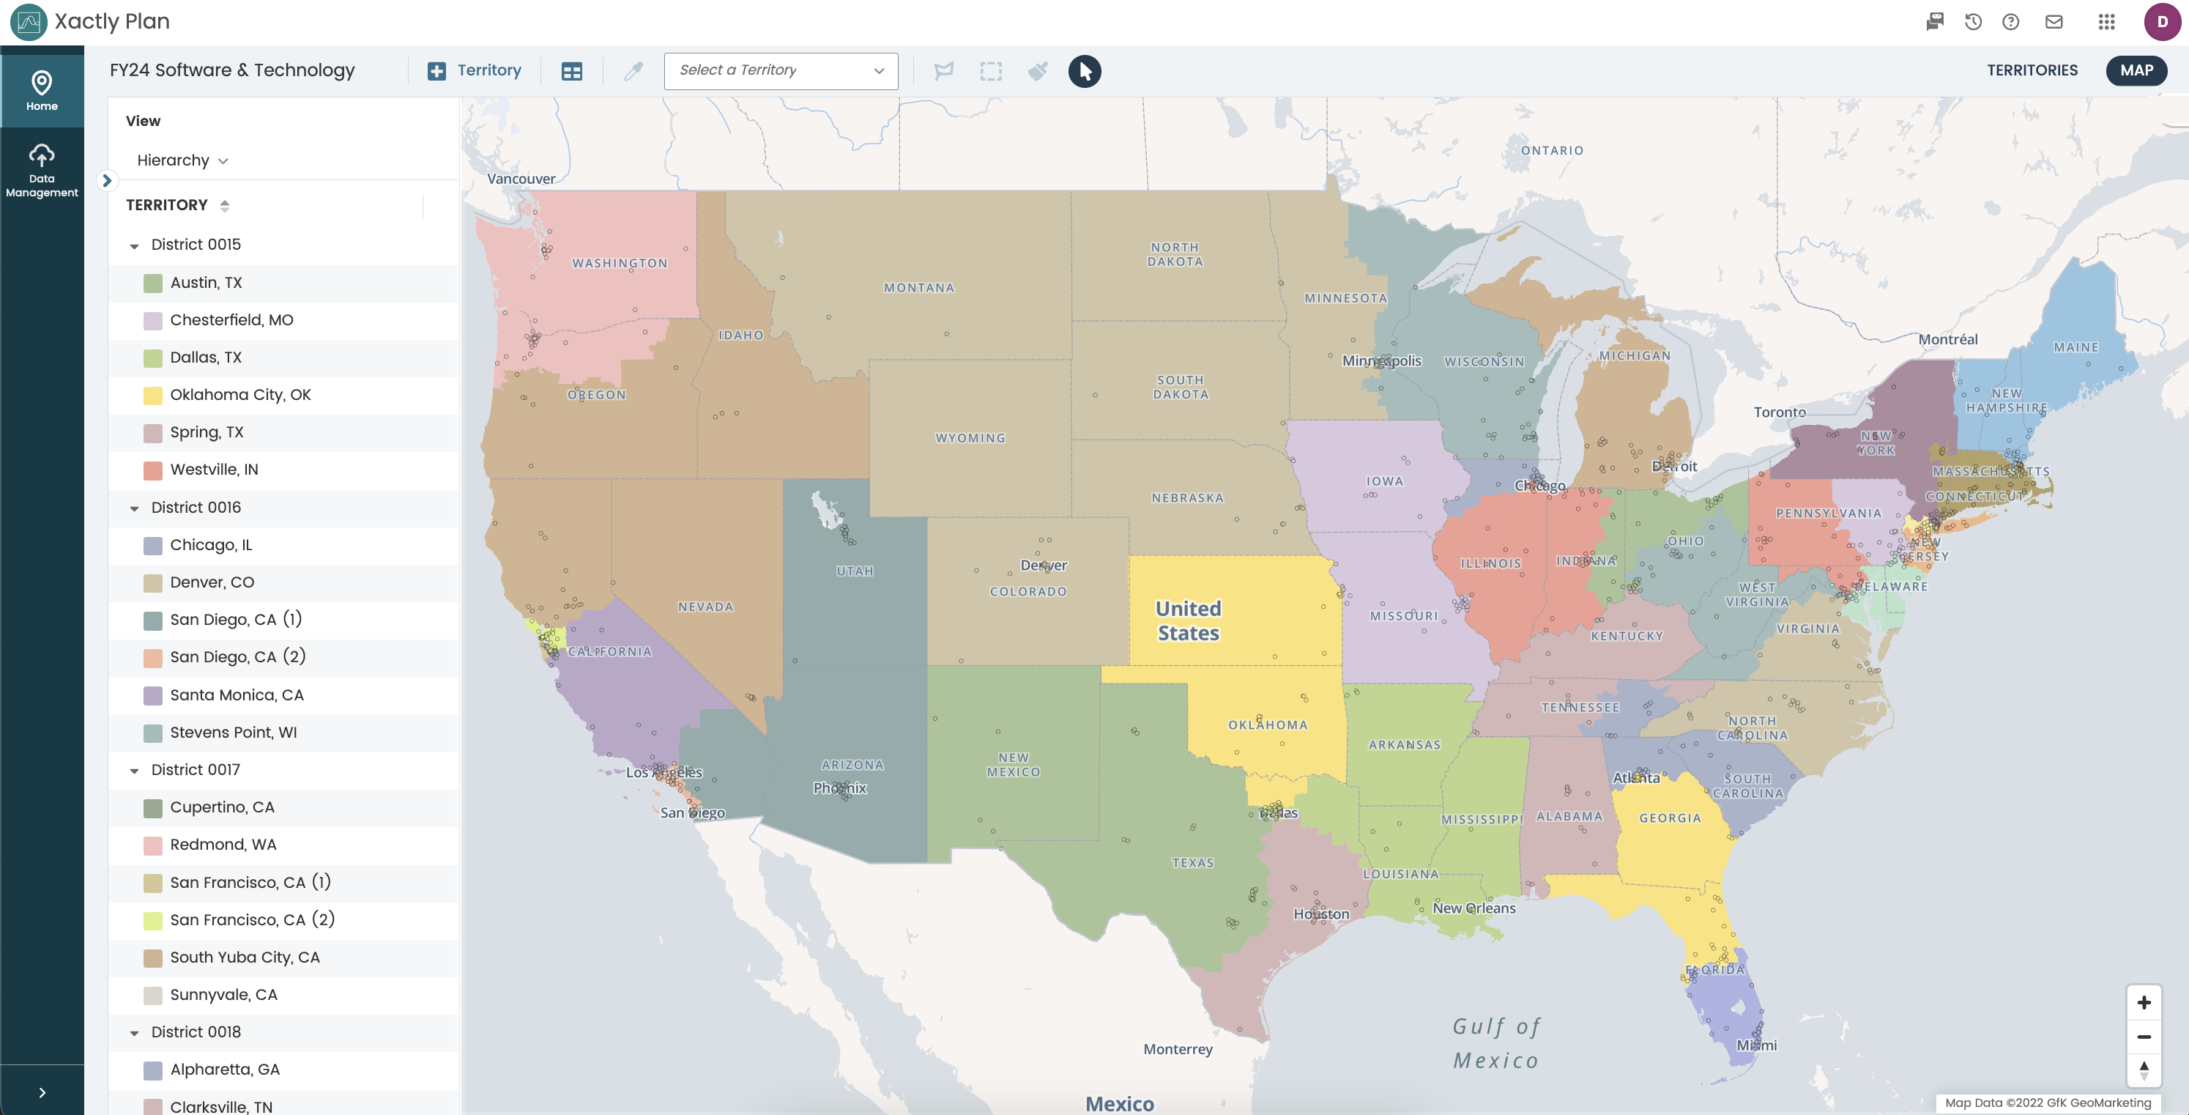The image size is (2189, 1115).
Task: Open the apps grid launcher
Action: click(2106, 22)
